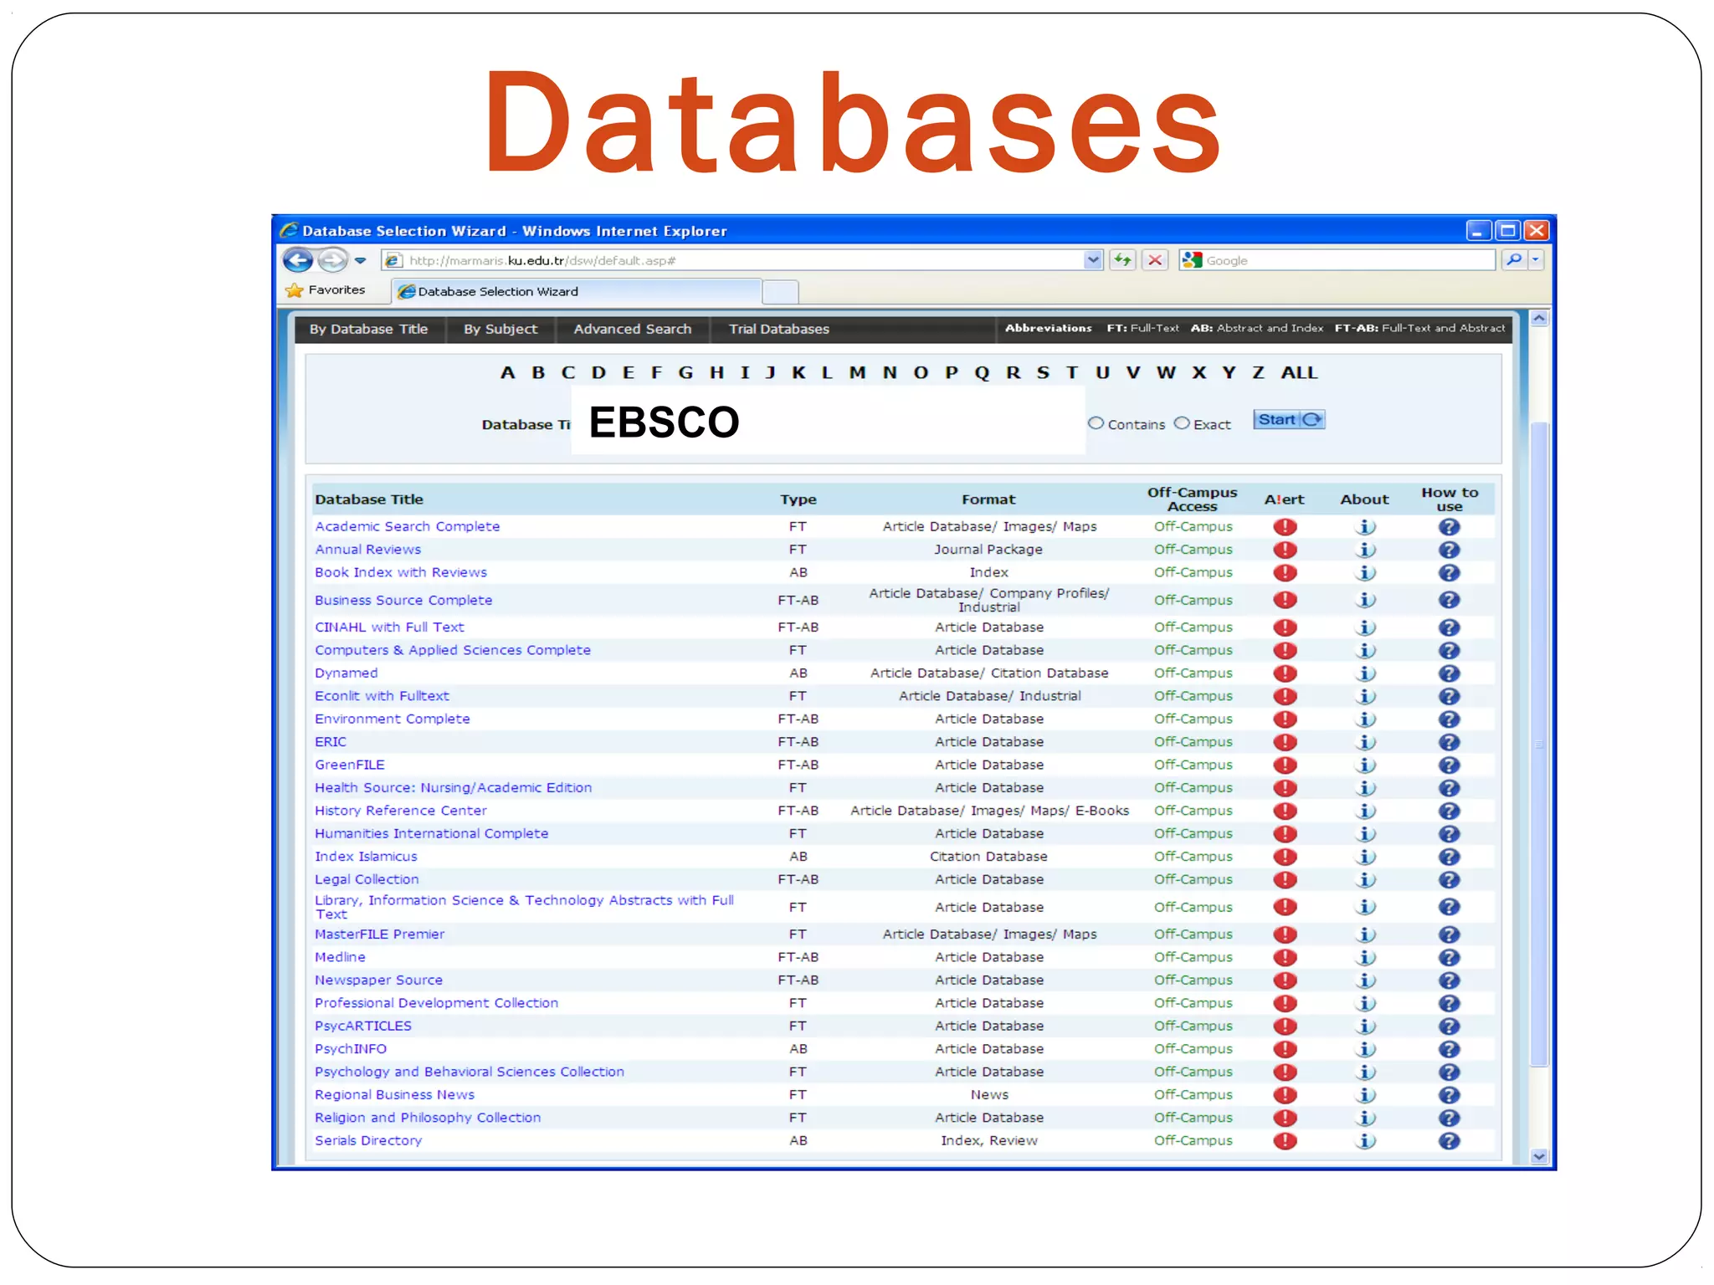Click the Start search button
Screen dimensions: 1714x1285
click(1289, 420)
